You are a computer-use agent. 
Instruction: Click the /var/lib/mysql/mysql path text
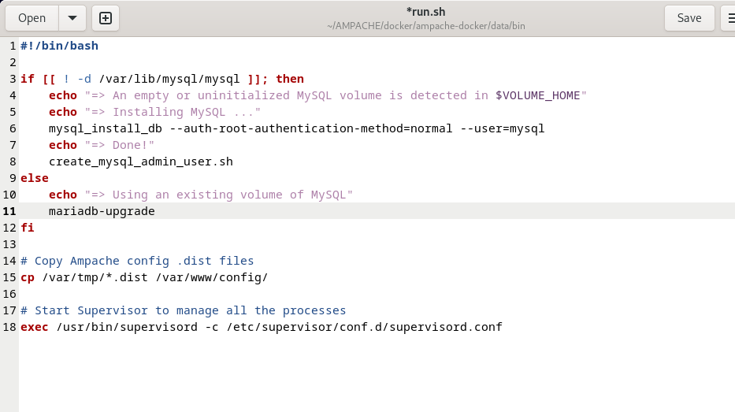coord(169,79)
